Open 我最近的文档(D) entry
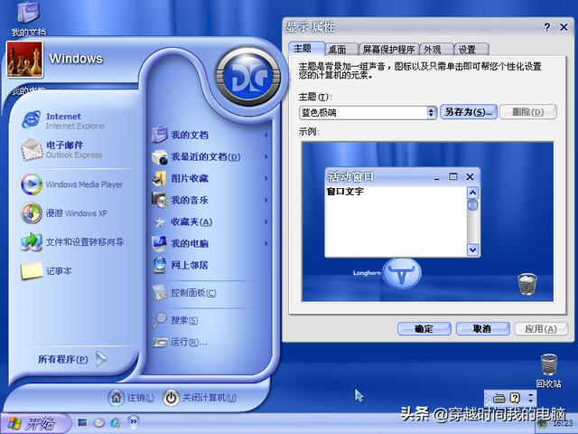This screenshot has height=434, width=578. pos(197,156)
